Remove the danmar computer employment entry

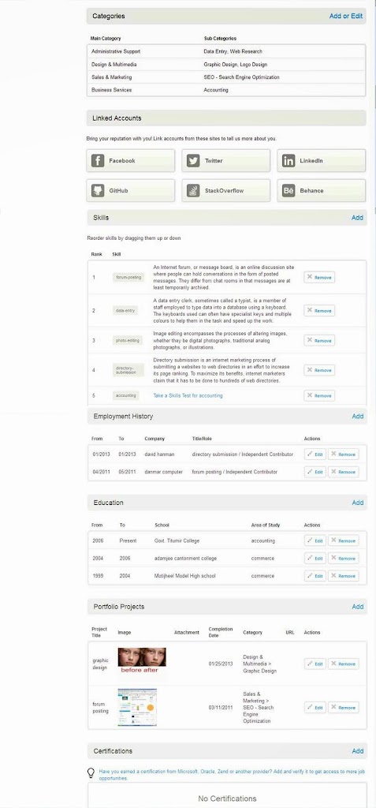coord(343,472)
